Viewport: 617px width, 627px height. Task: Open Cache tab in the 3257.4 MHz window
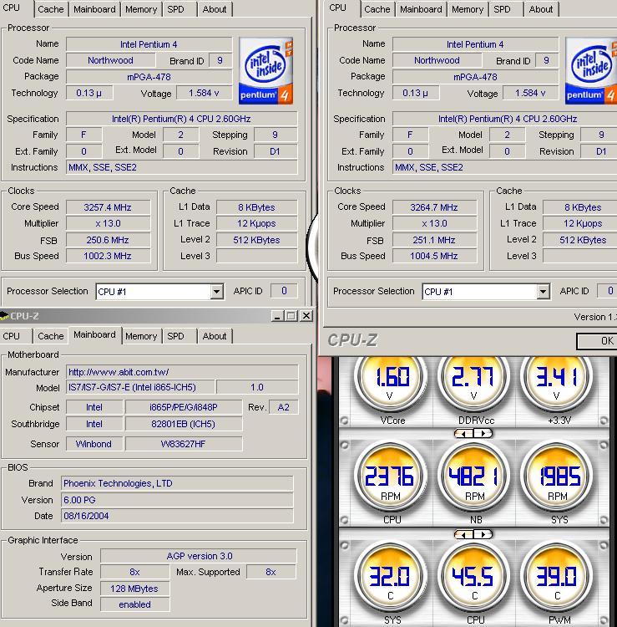click(x=51, y=9)
